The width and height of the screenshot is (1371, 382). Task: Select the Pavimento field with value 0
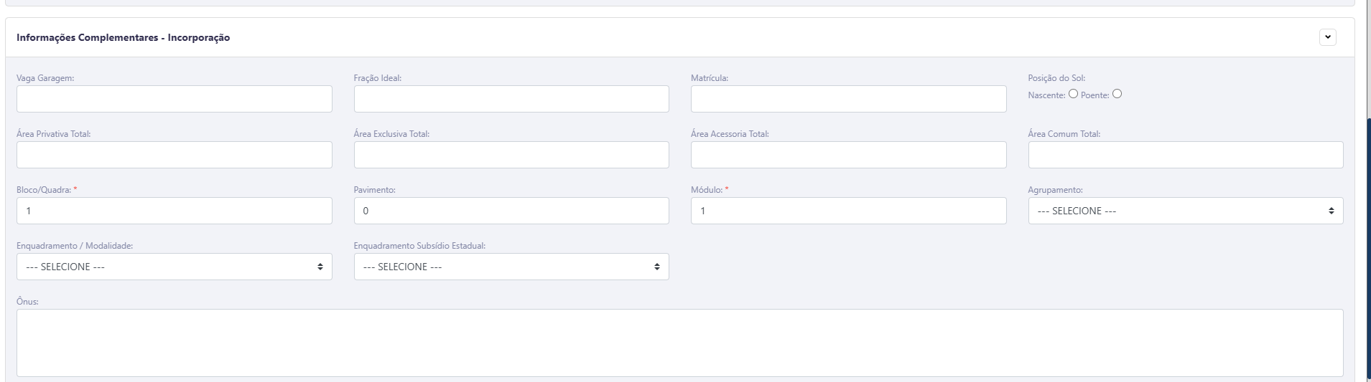(x=511, y=211)
